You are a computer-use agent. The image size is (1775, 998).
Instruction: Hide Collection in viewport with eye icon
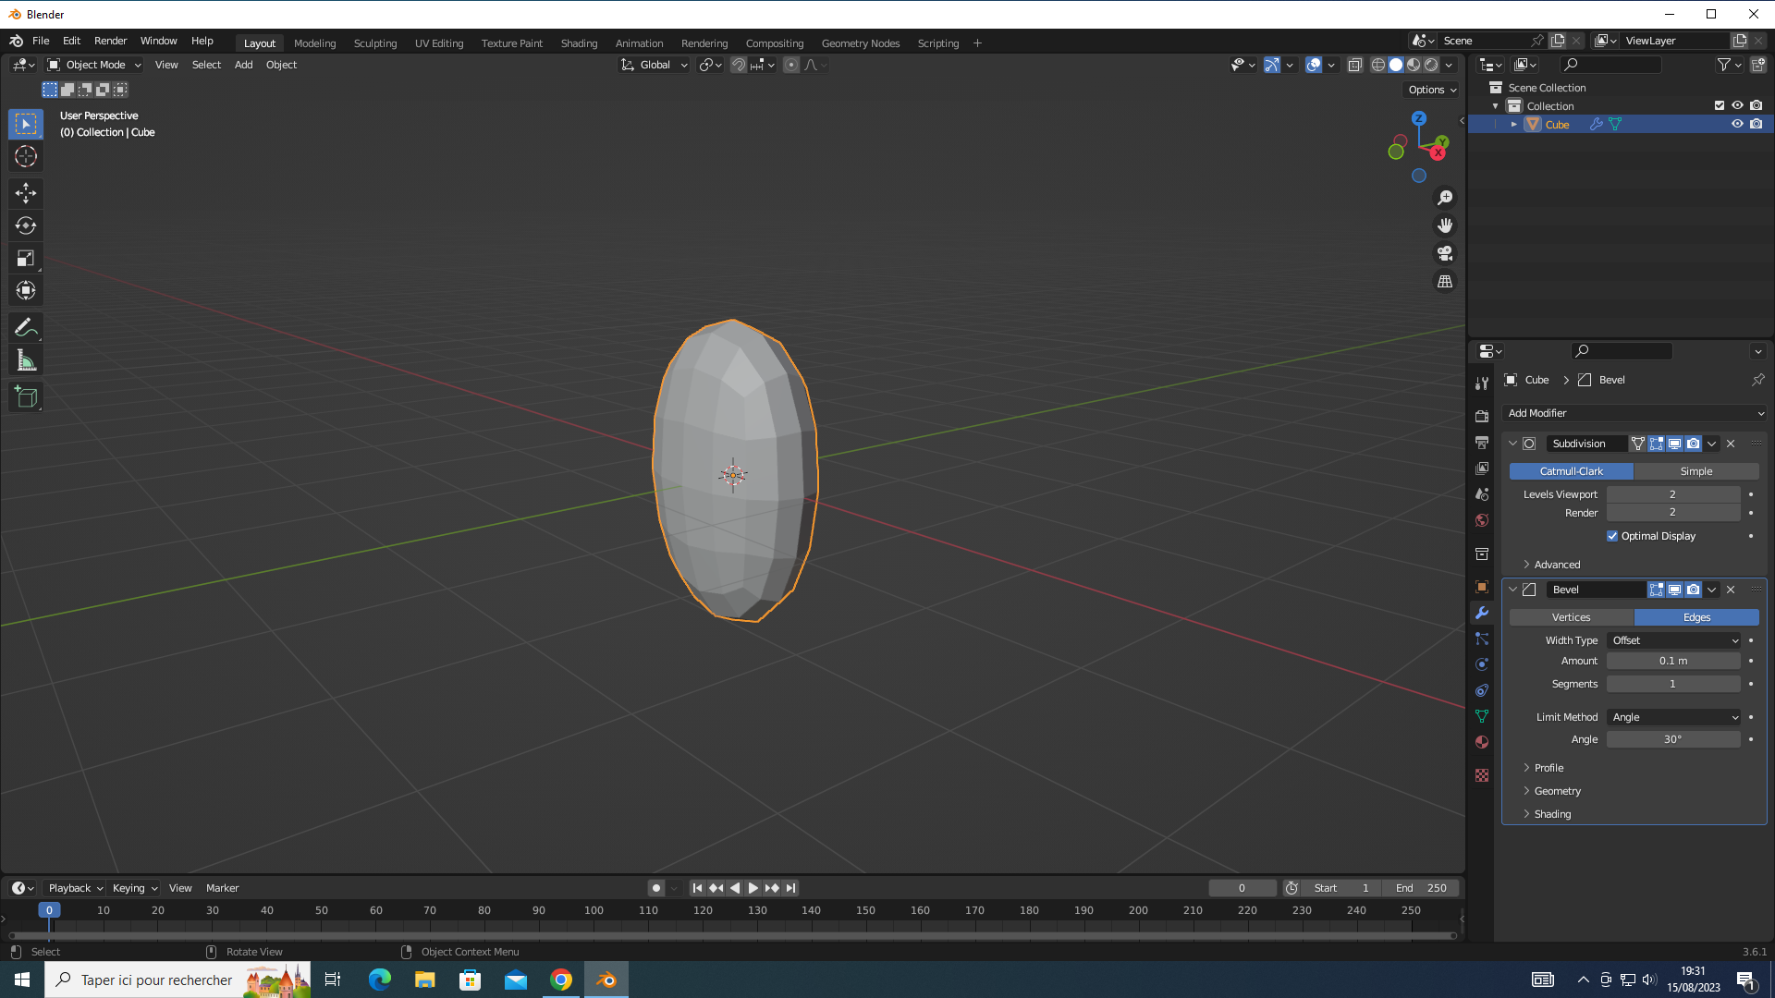pyautogui.click(x=1737, y=105)
